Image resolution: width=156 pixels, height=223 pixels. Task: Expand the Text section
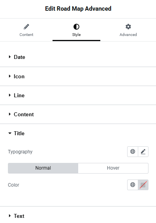(78, 216)
